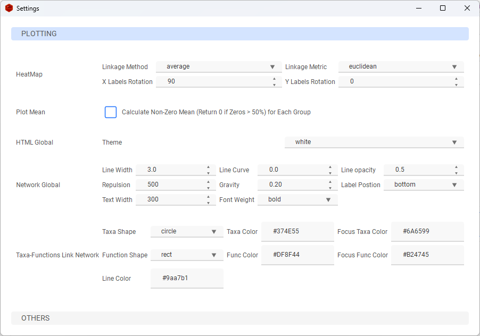Enable the Calculate Non-Zero Mean checkbox
The height and width of the screenshot is (336, 480).
coord(110,112)
